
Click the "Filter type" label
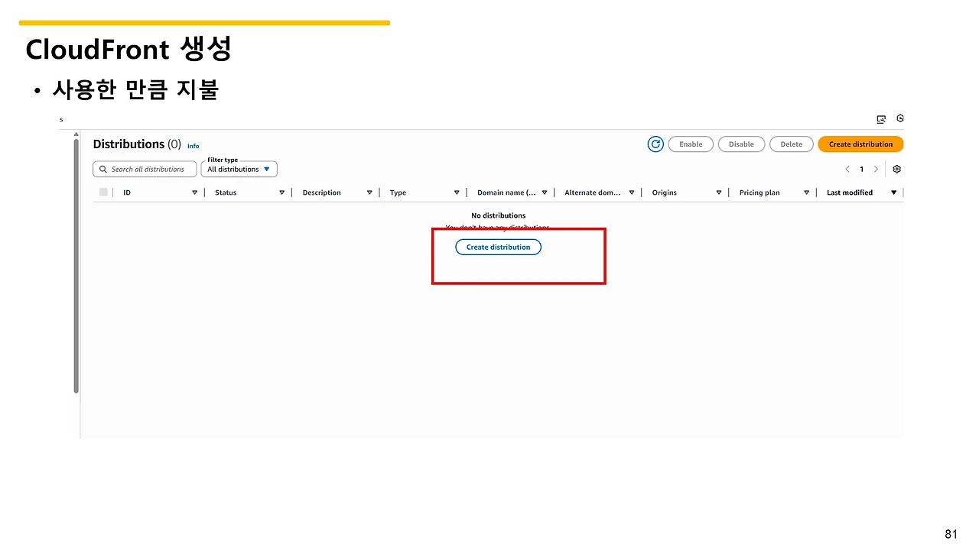223,160
